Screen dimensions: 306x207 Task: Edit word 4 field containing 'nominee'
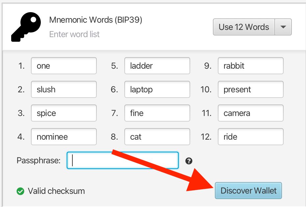64,137
